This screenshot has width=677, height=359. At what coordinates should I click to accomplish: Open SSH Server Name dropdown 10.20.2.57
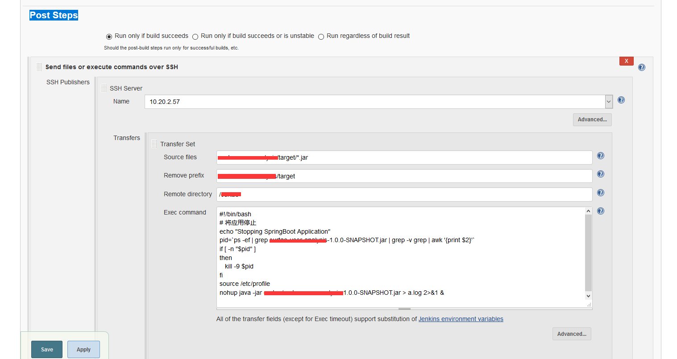[x=378, y=102]
